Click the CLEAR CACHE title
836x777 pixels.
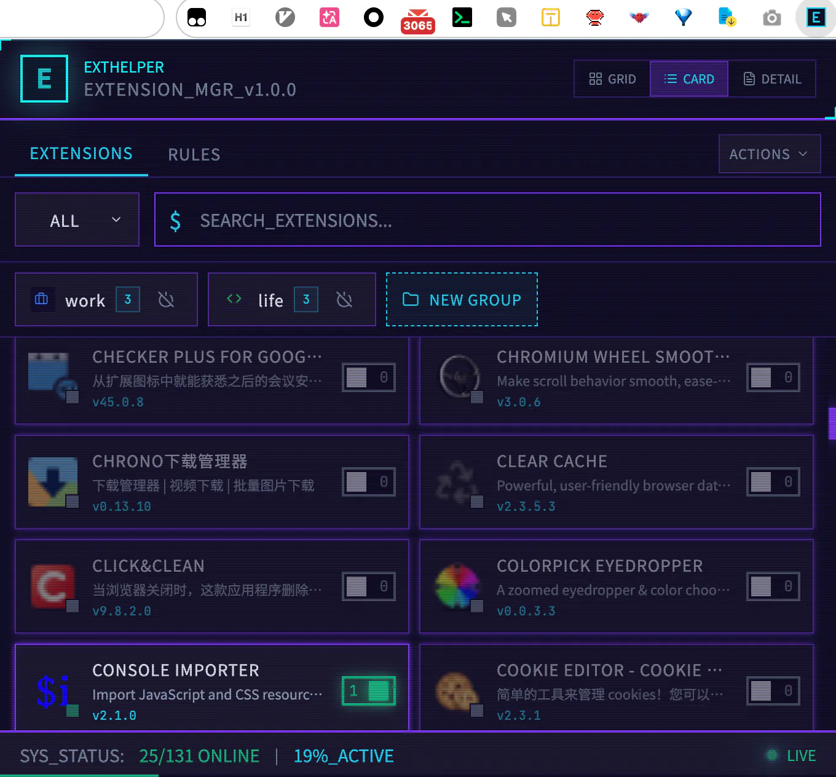pyautogui.click(x=552, y=462)
